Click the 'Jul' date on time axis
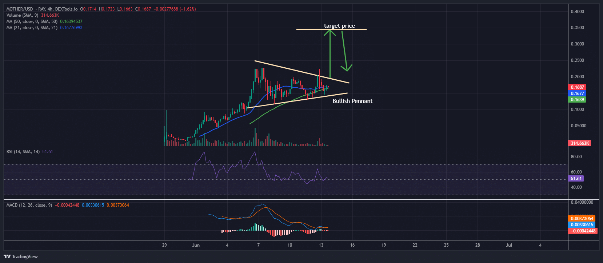 click(509, 245)
